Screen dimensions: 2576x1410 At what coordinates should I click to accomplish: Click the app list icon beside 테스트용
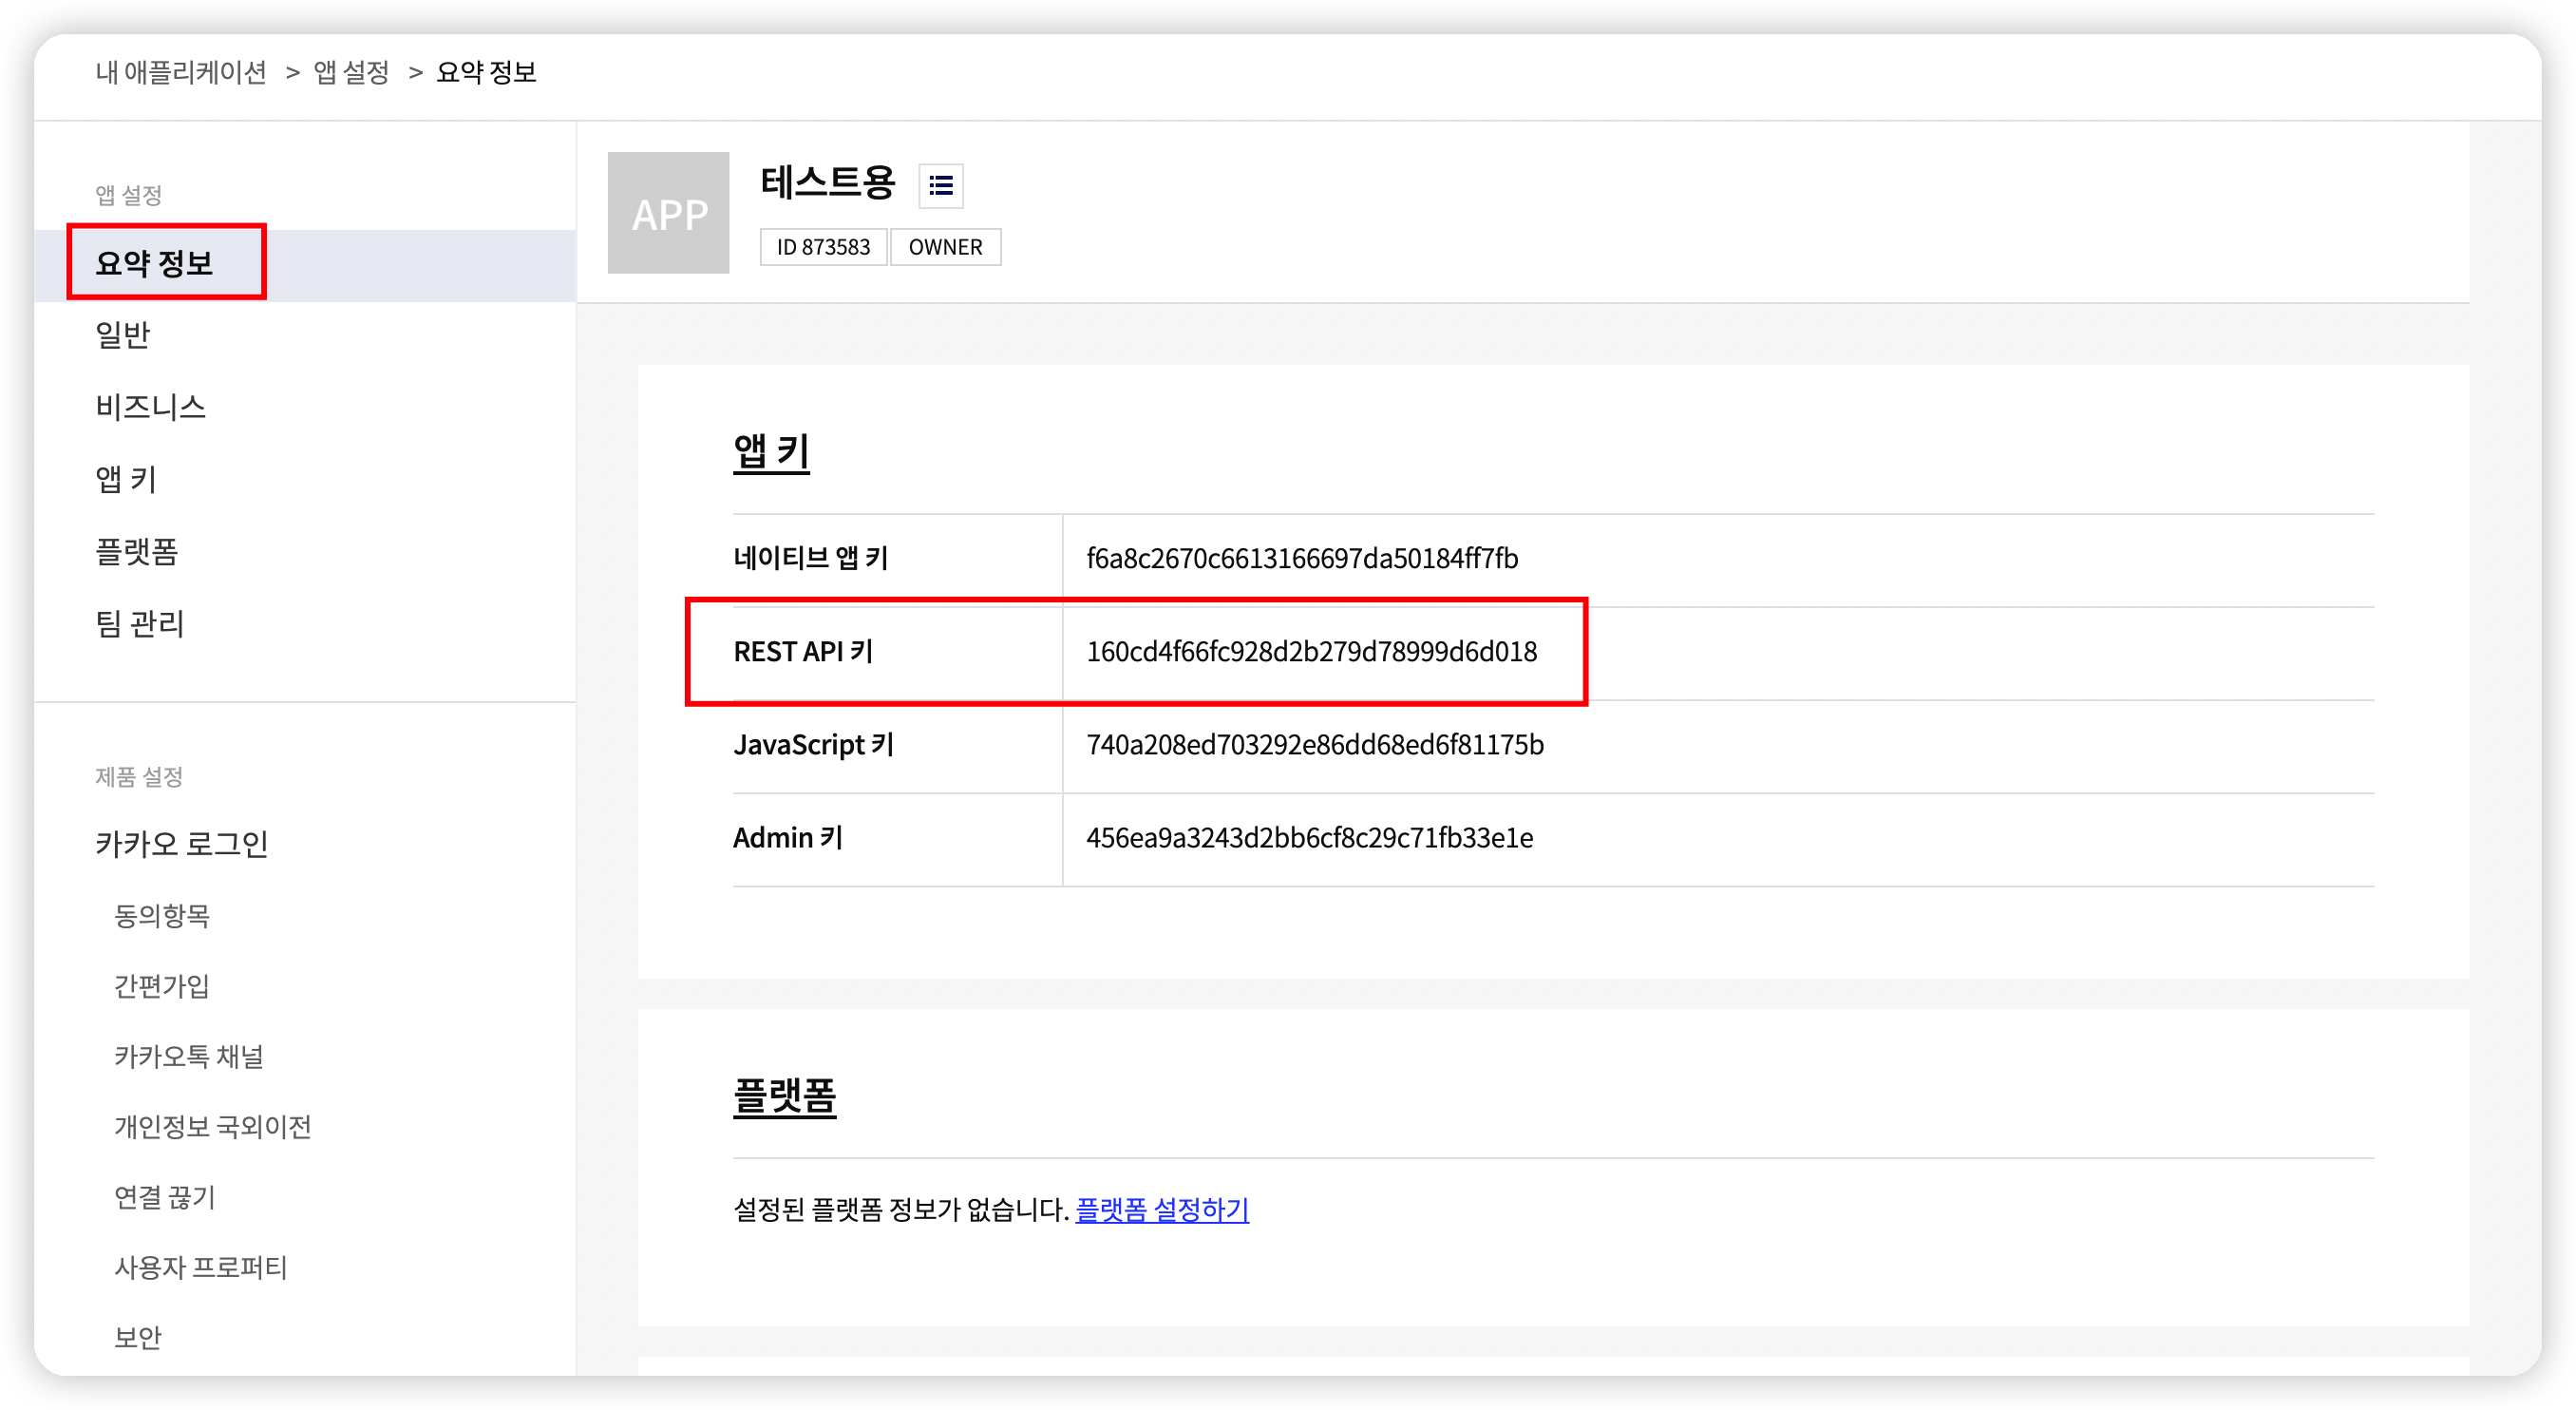click(940, 186)
